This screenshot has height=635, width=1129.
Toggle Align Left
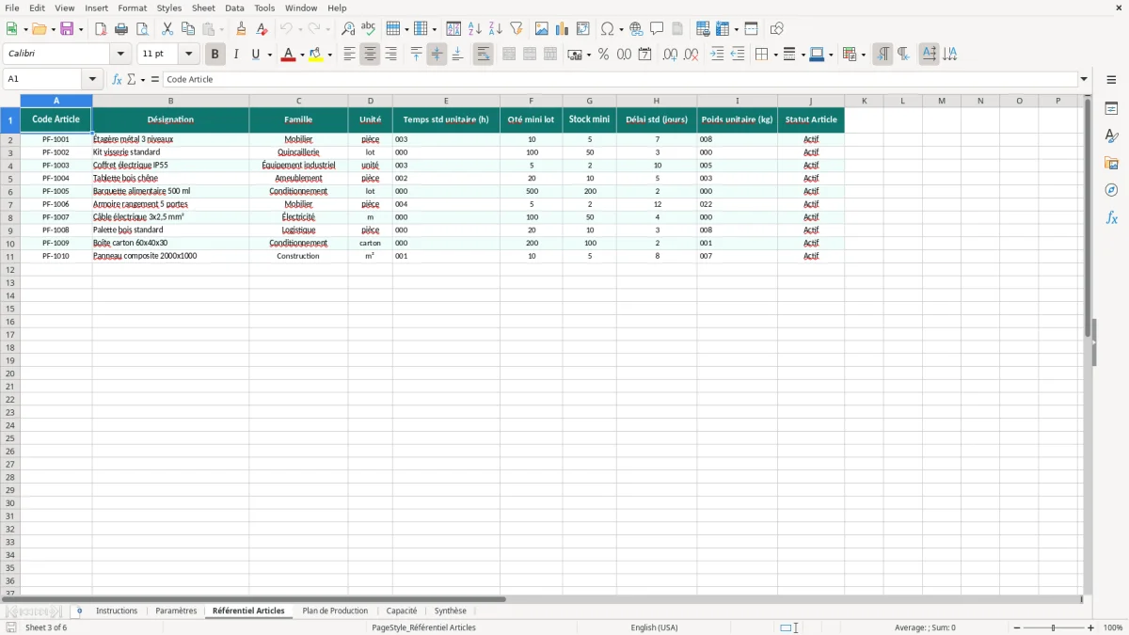point(349,55)
